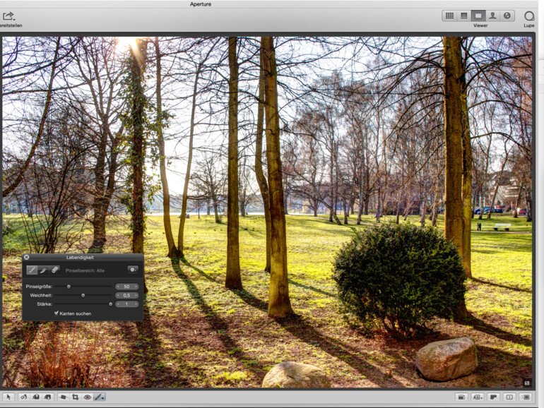Click the Pinselgröße value field 50
Screen dimensions: 544x408
[126, 287]
